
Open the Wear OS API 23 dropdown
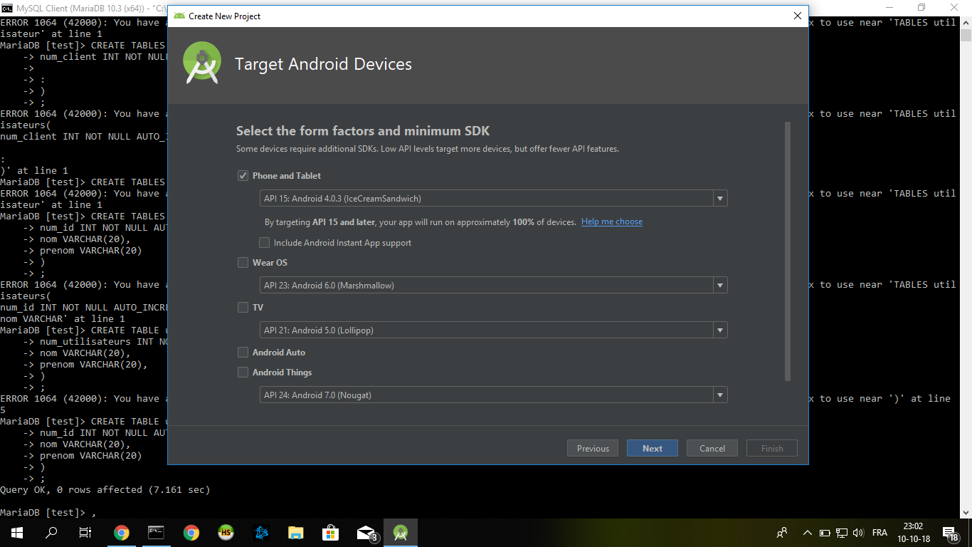coord(493,286)
